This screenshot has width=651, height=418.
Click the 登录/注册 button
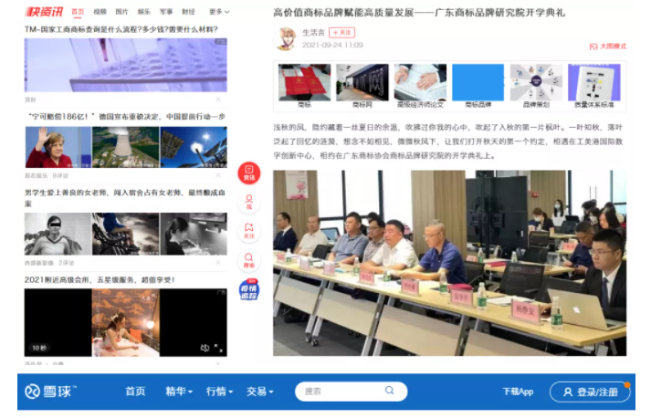point(590,392)
